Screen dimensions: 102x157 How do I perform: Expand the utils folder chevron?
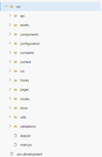10,117
